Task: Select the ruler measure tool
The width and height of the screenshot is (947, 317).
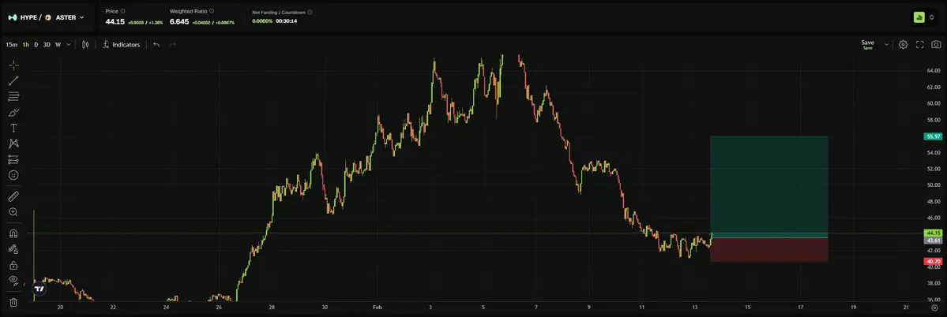Action: pyautogui.click(x=13, y=196)
